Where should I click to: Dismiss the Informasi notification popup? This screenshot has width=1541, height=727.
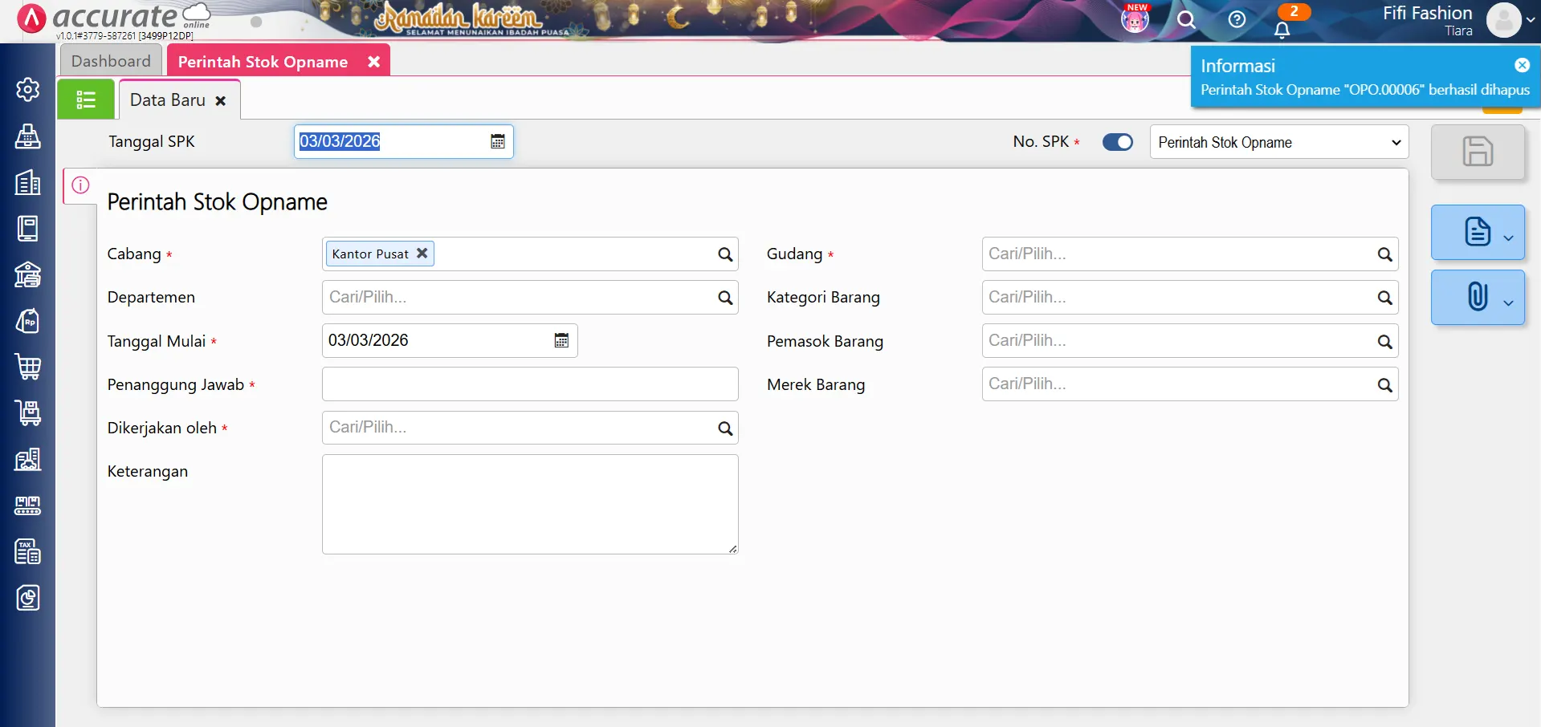pyautogui.click(x=1522, y=66)
